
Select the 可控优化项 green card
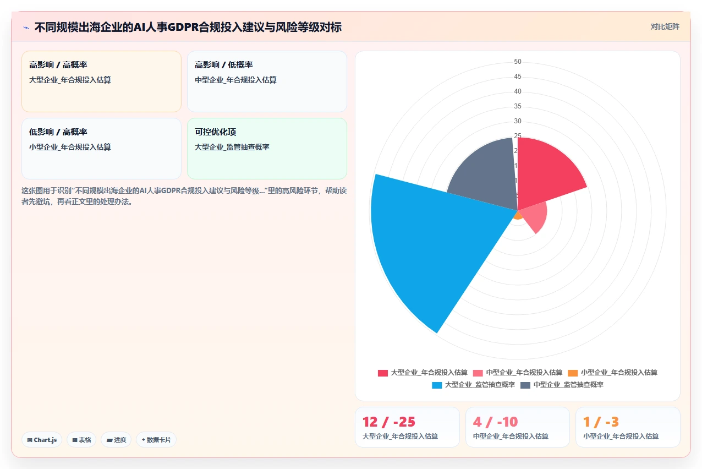(x=267, y=149)
